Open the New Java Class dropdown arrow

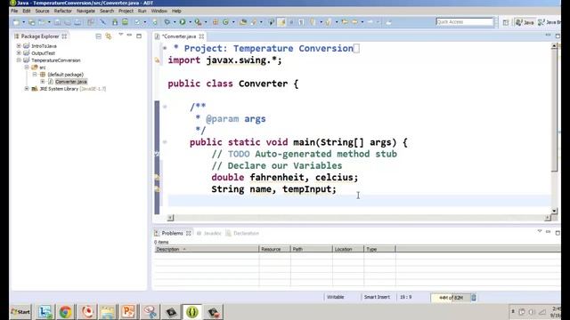point(233,22)
